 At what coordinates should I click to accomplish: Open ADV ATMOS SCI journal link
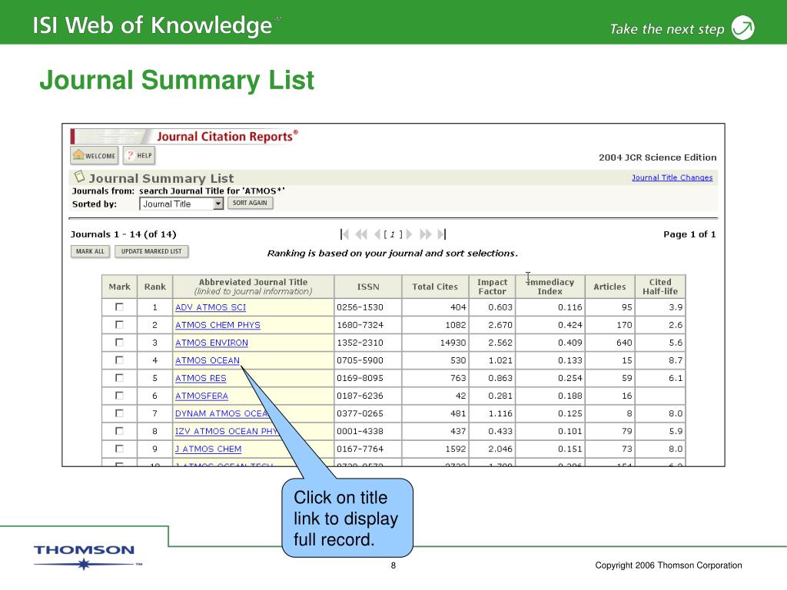(211, 307)
